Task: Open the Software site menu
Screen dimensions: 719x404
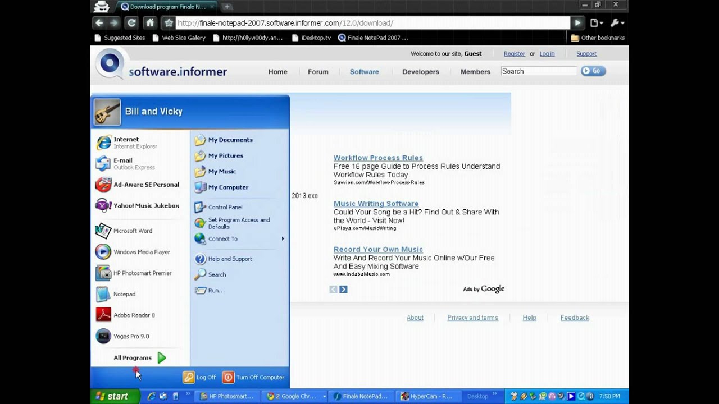Action: [364, 71]
